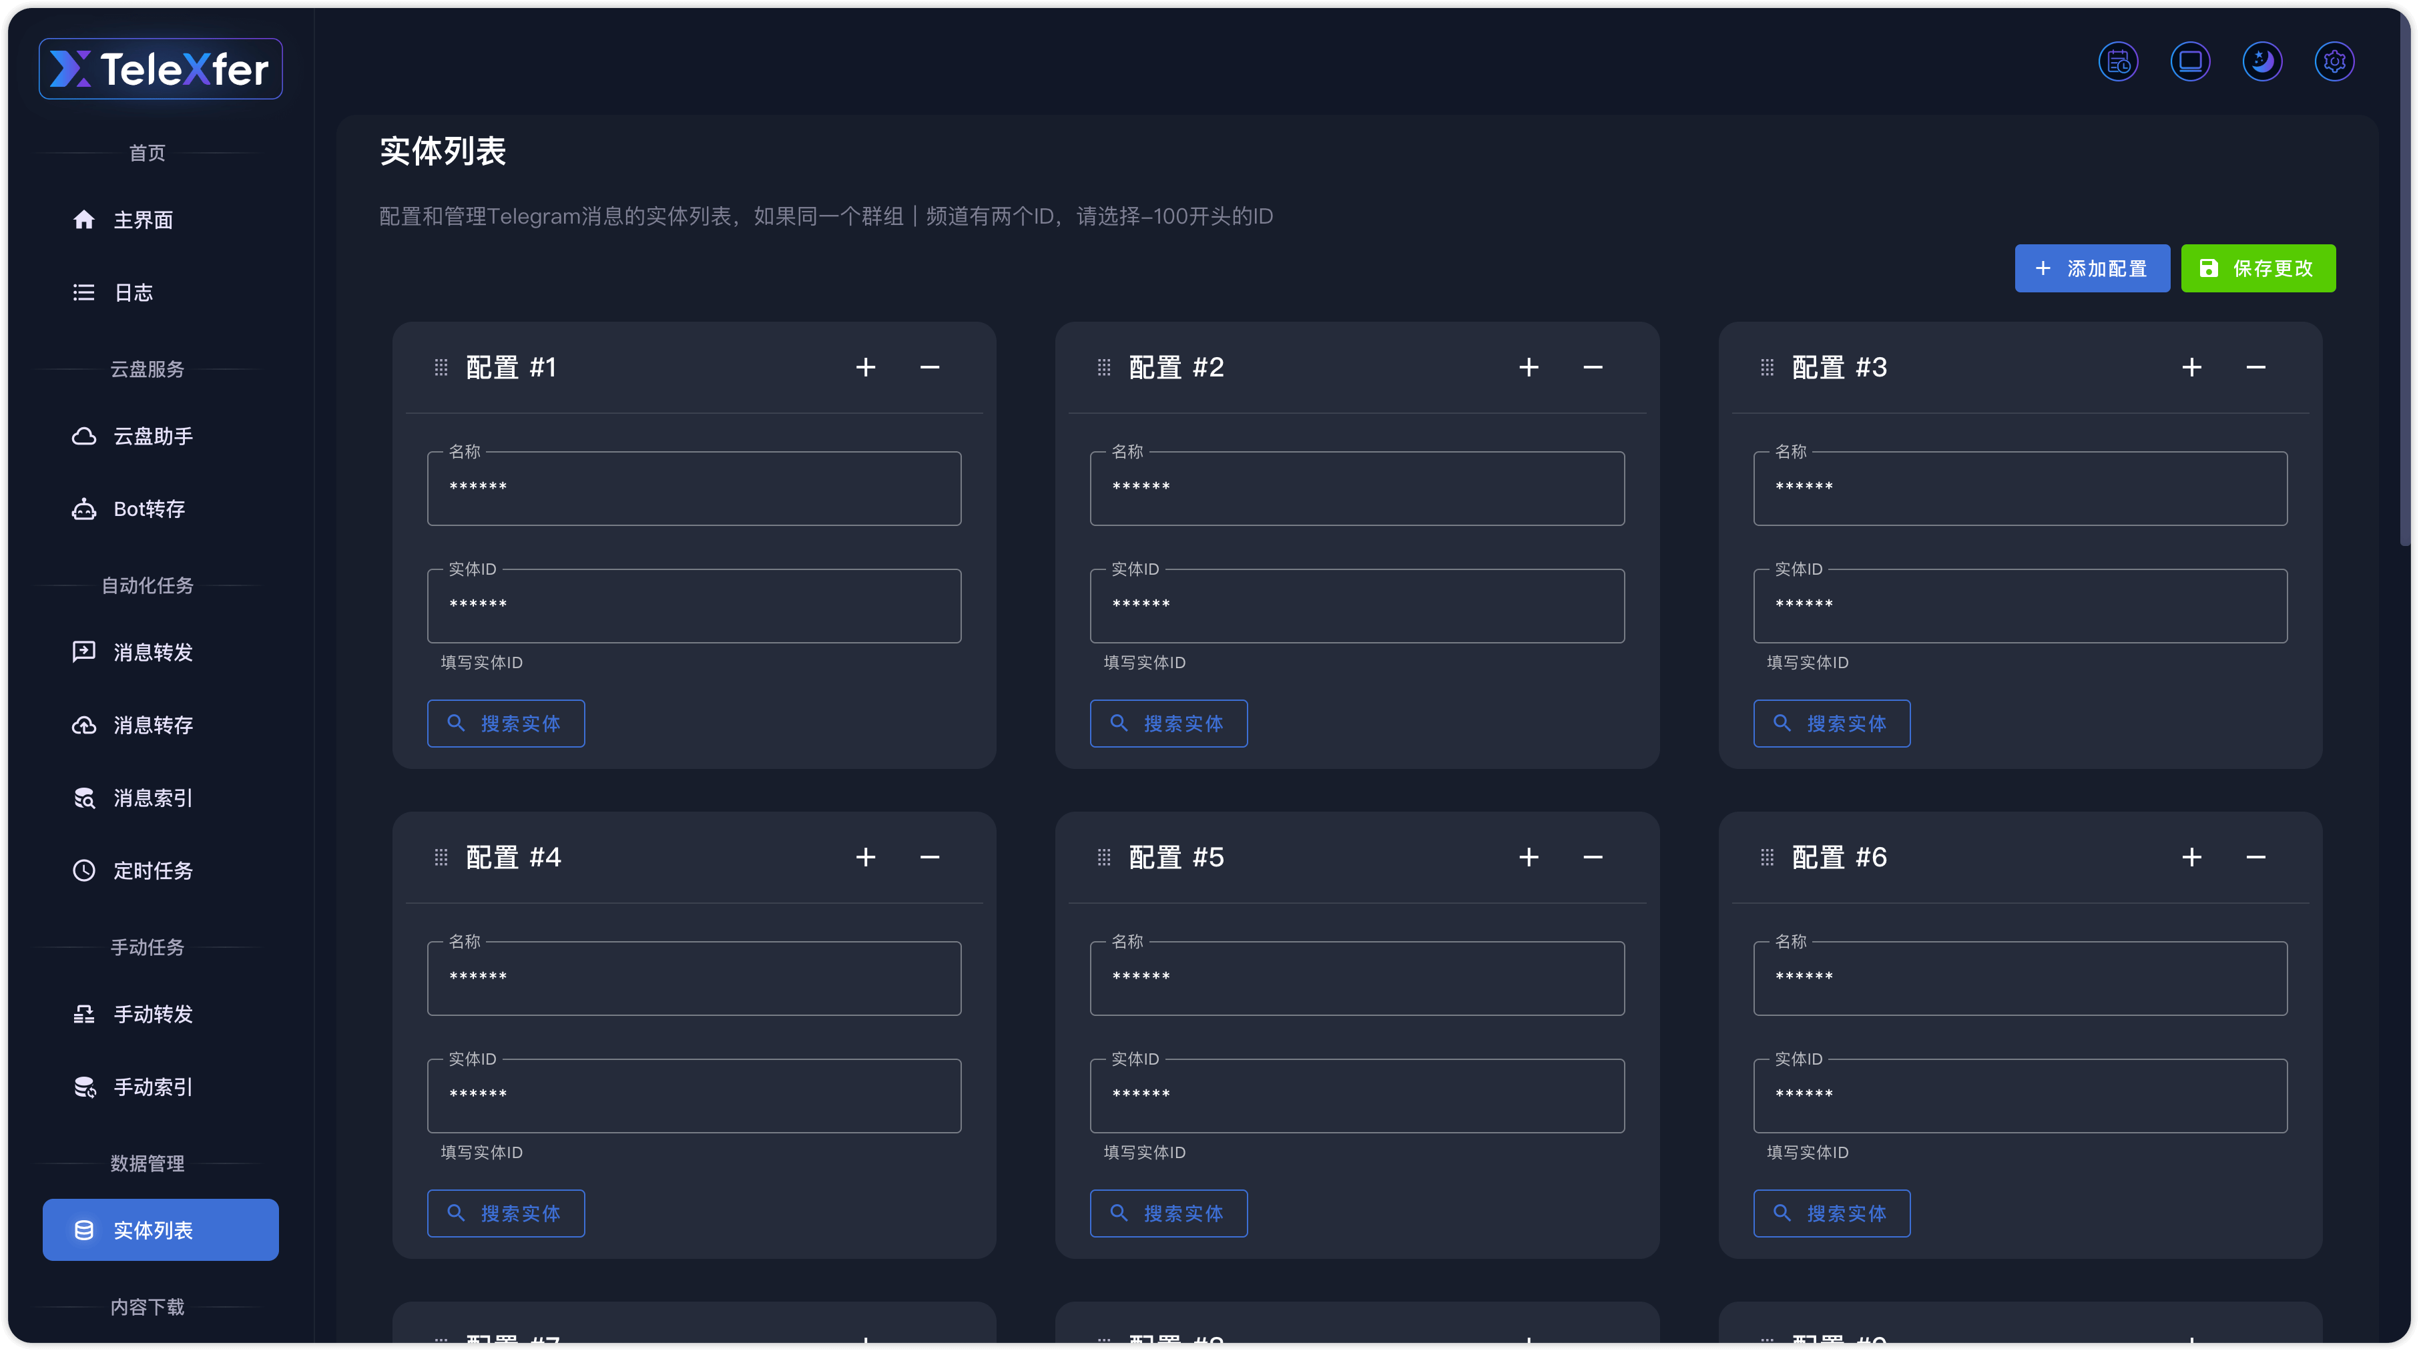Click the minus icon on 配置 #6

[2255, 857]
